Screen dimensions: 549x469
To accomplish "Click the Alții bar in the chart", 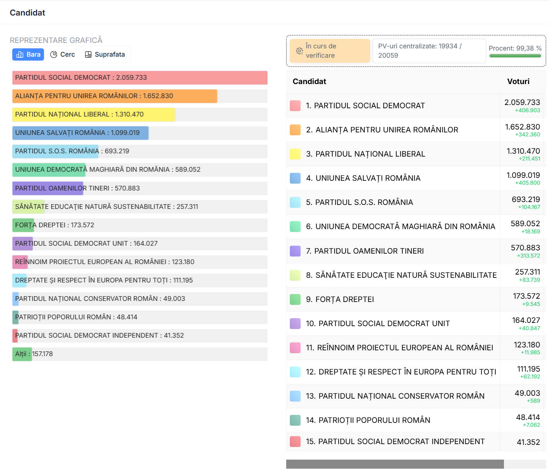I will (22, 354).
